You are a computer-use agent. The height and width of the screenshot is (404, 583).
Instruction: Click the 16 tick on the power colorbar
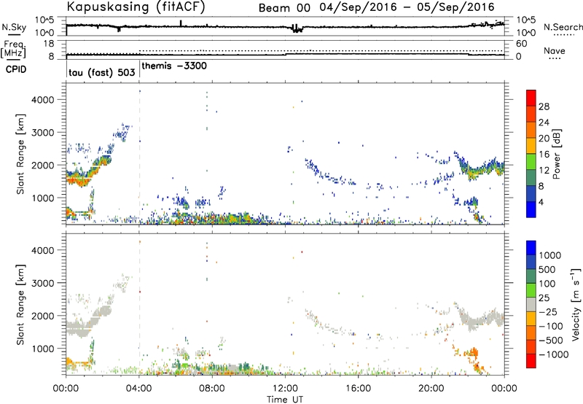(544, 155)
